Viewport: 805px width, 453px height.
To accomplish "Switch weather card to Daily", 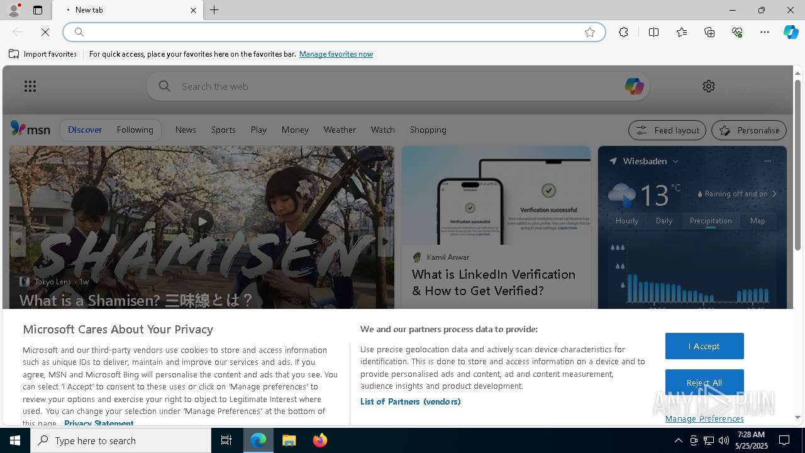I will (x=664, y=221).
